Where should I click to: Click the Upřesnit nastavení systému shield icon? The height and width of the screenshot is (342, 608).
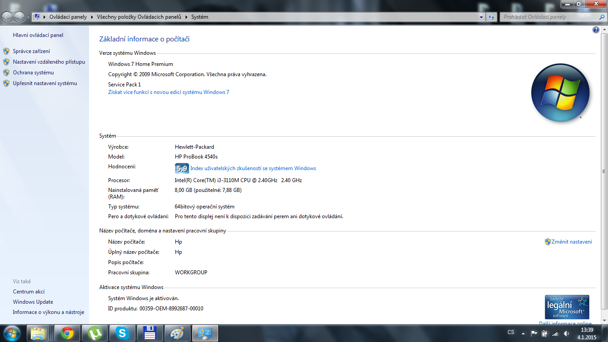6,83
